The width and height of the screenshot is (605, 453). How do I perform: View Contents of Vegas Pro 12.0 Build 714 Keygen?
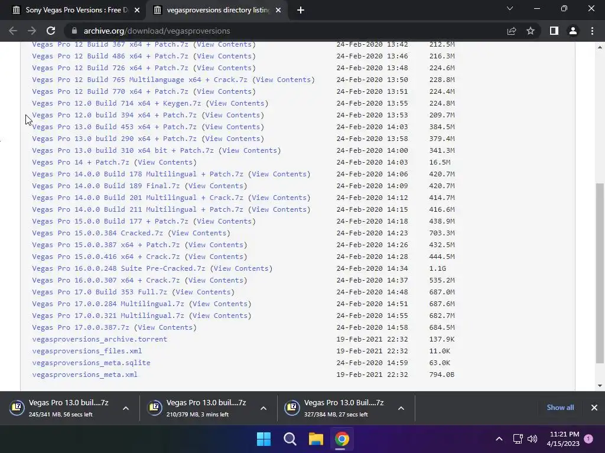237,103
